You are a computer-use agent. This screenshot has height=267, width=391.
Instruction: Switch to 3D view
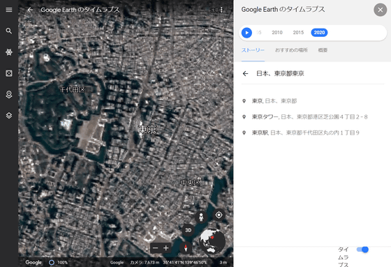coord(189,230)
